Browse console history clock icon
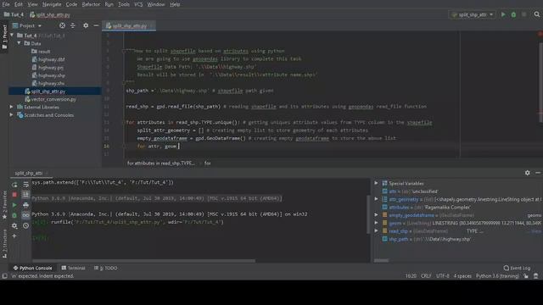 [25, 226]
